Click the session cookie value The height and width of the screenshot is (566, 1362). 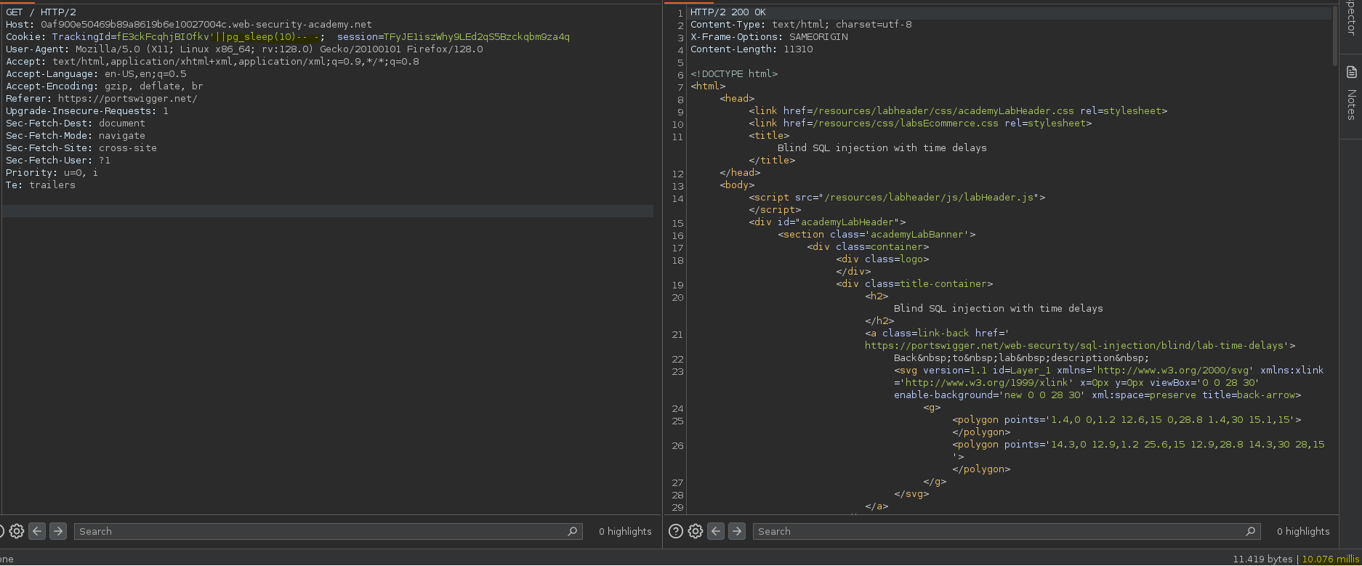coord(477,37)
